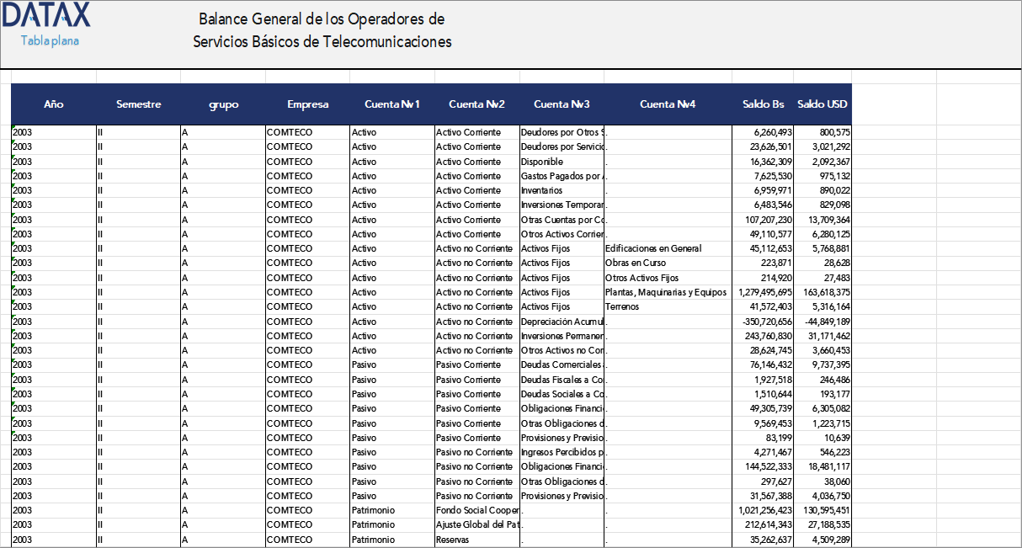Image resolution: width=1022 pixels, height=548 pixels.
Task: Select the Otros Activos no Cor cell
Action: click(x=562, y=350)
